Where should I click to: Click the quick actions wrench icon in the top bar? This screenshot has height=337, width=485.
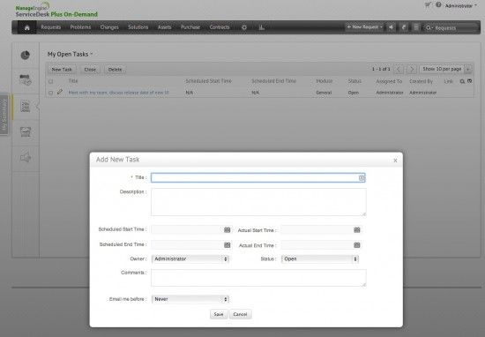[404, 27]
